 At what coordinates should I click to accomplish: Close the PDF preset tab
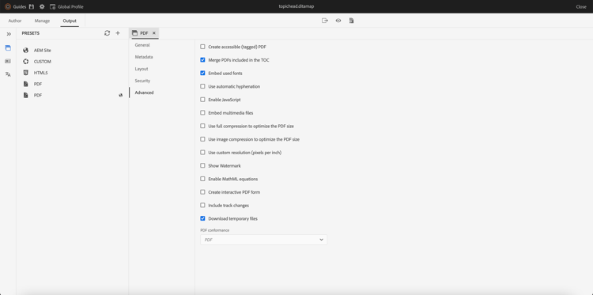point(154,33)
